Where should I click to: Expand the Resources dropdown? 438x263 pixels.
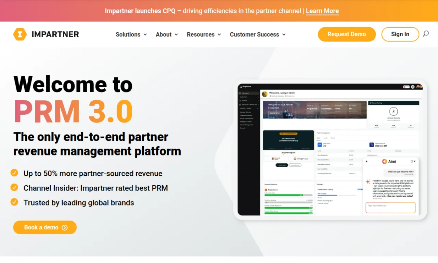point(204,35)
